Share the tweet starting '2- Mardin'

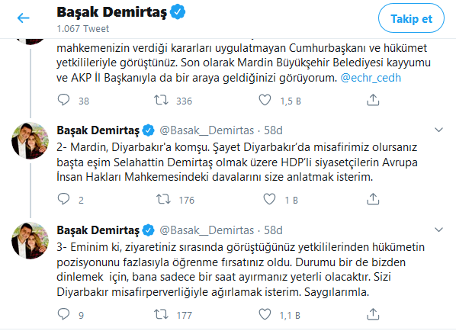(373, 199)
